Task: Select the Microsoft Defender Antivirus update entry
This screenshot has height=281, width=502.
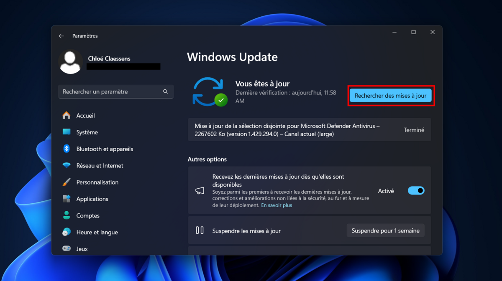Action: [x=310, y=130]
